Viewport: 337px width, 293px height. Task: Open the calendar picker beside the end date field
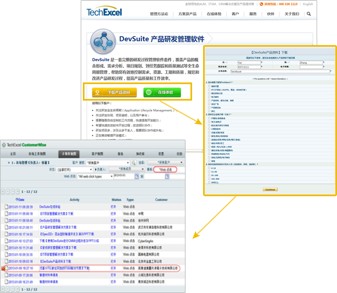pyautogui.click(x=167, y=176)
